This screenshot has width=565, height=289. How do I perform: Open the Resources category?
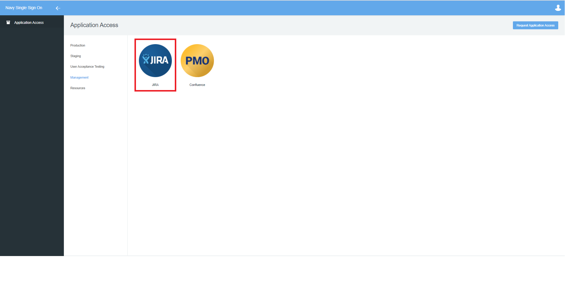(x=78, y=88)
